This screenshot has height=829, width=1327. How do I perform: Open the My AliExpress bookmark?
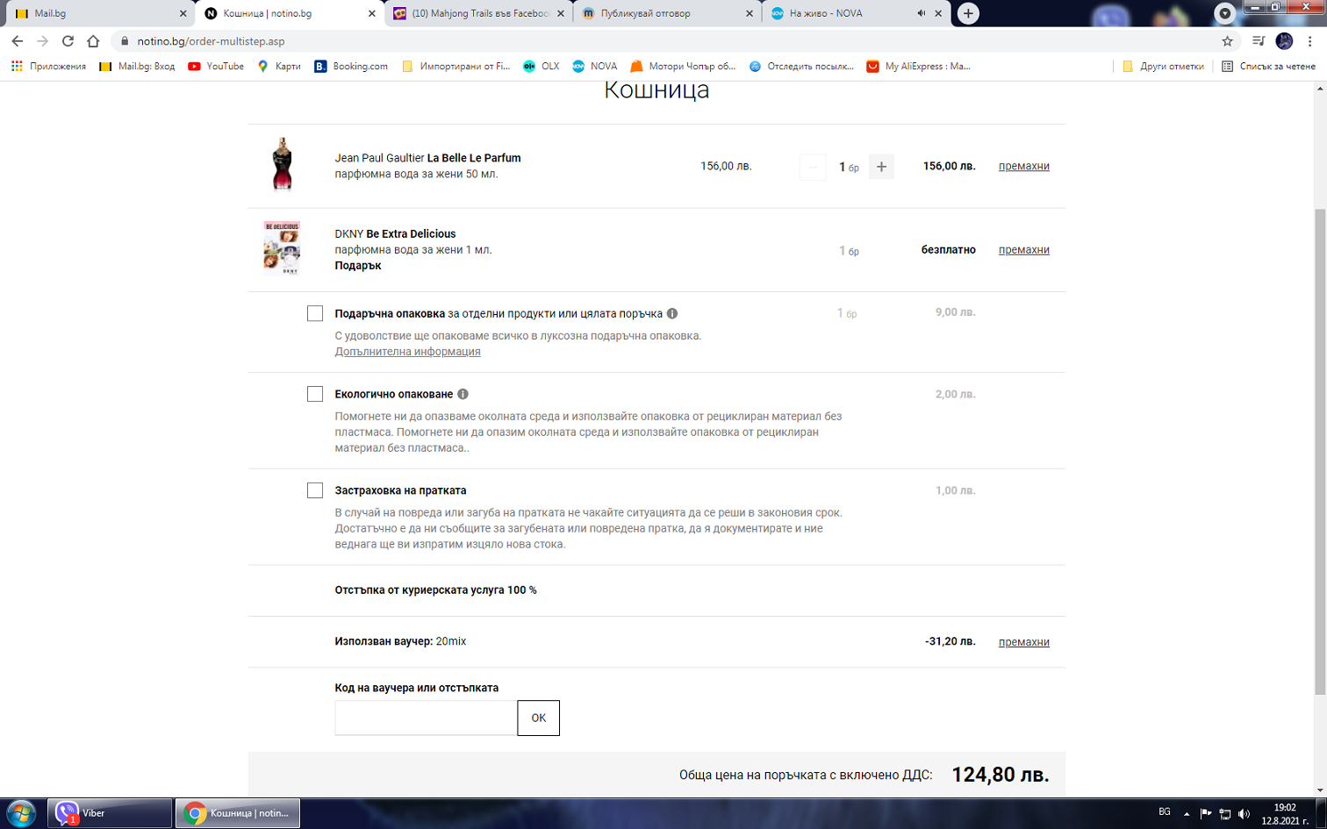click(x=918, y=66)
